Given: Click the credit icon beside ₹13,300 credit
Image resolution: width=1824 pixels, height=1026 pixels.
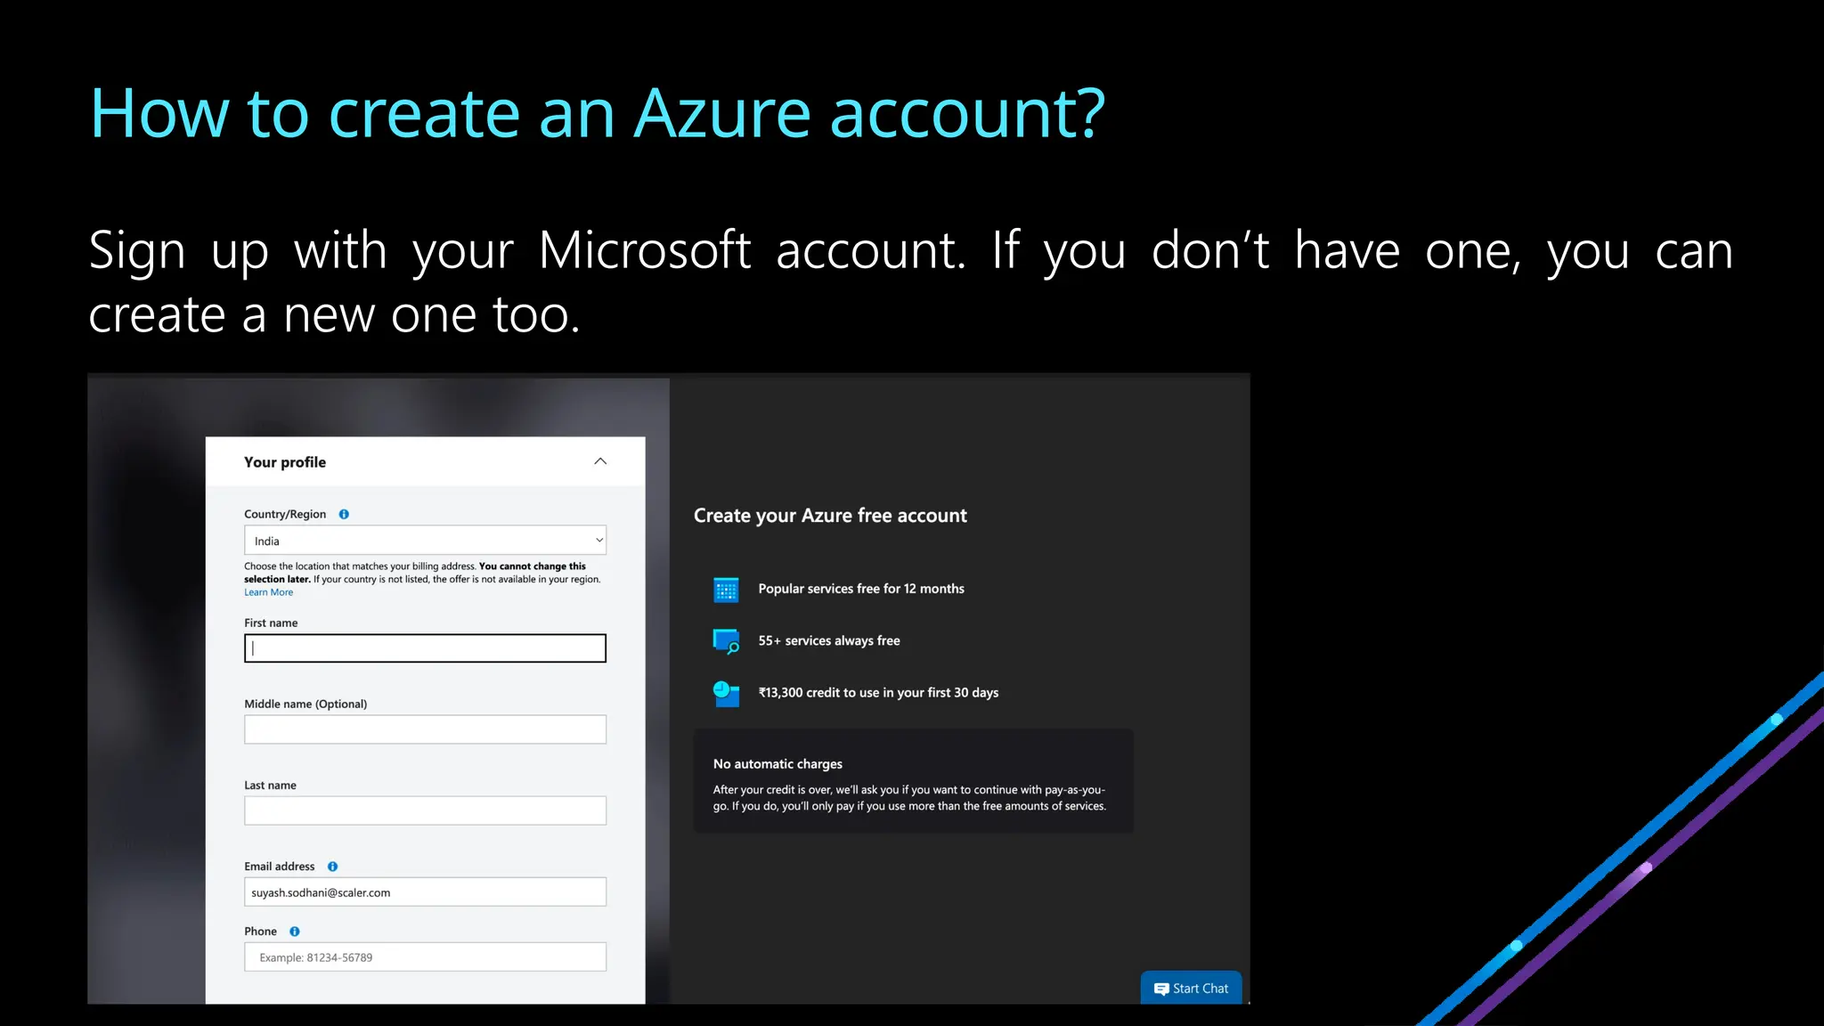Looking at the screenshot, I should (726, 694).
